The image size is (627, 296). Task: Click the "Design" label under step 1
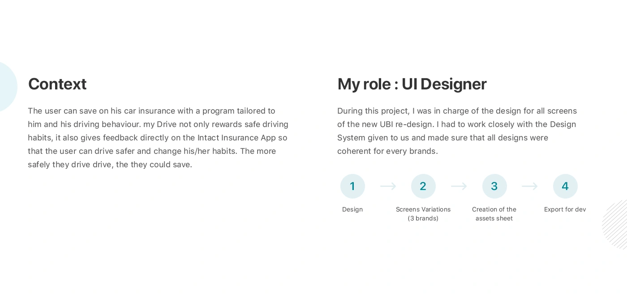[x=352, y=209]
